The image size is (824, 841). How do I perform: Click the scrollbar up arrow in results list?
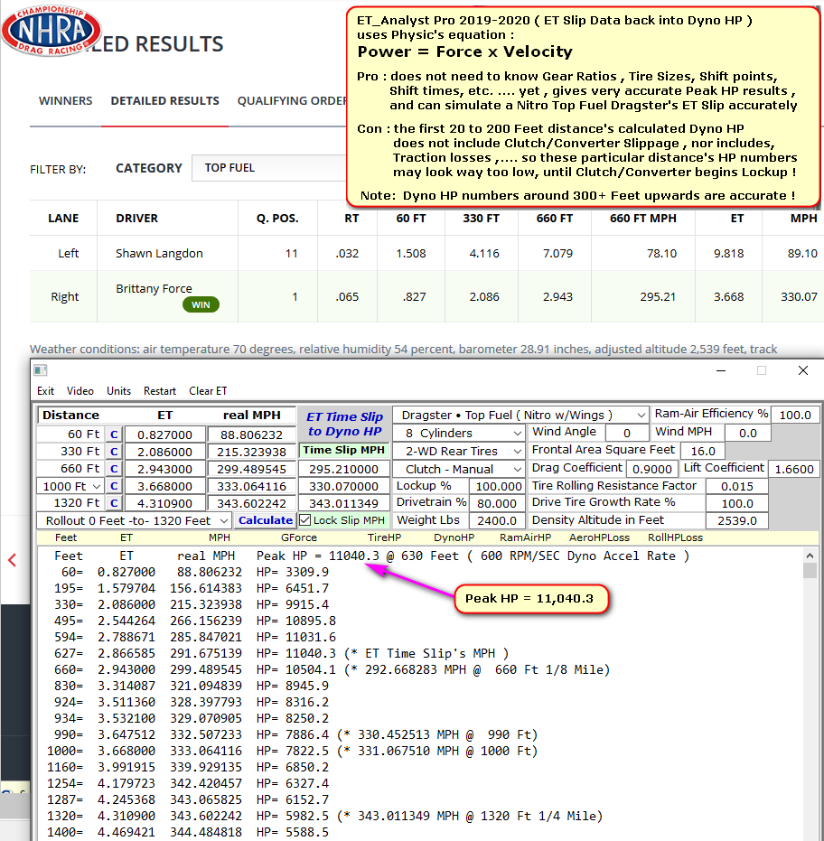click(x=810, y=556)
